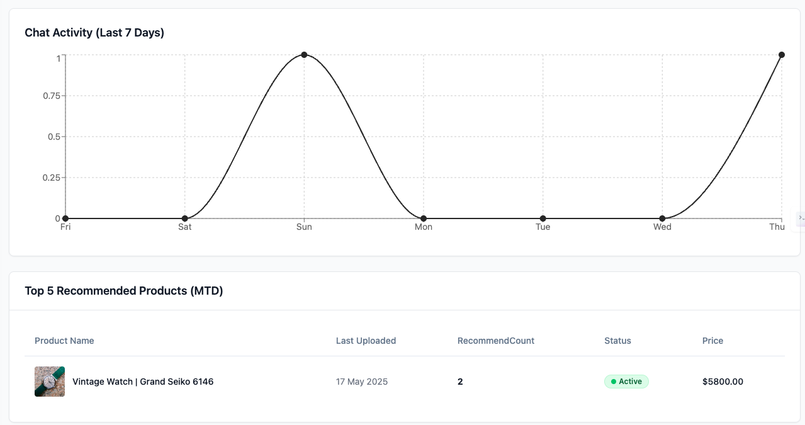Click the Status column header

coord(617,341)
